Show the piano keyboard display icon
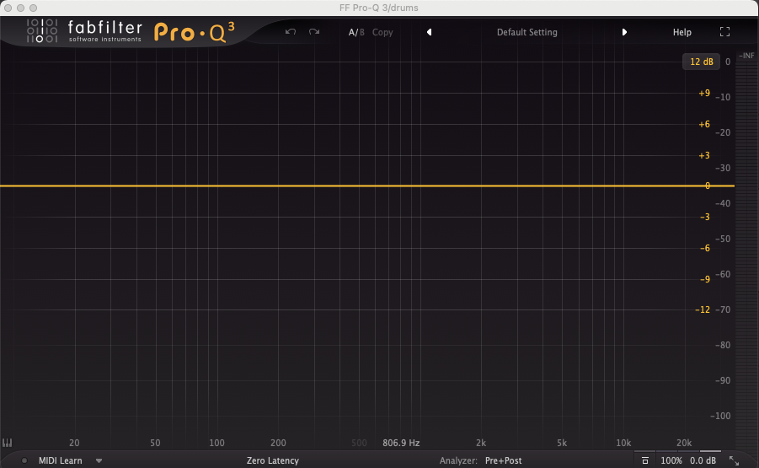The height and width of the screenshot is (468, 759). (x=8, y=443)
